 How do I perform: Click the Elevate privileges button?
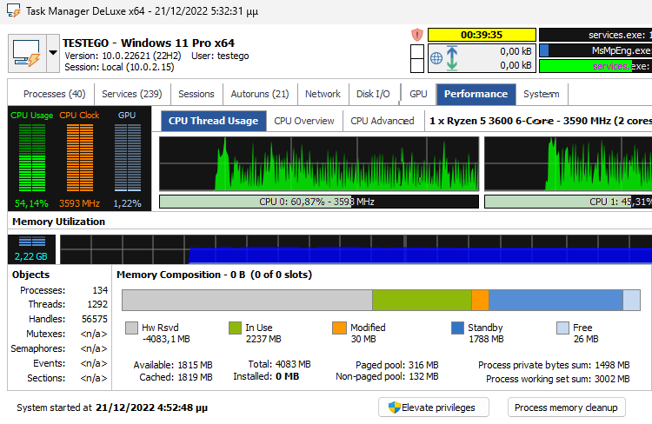tap(433, 407)
